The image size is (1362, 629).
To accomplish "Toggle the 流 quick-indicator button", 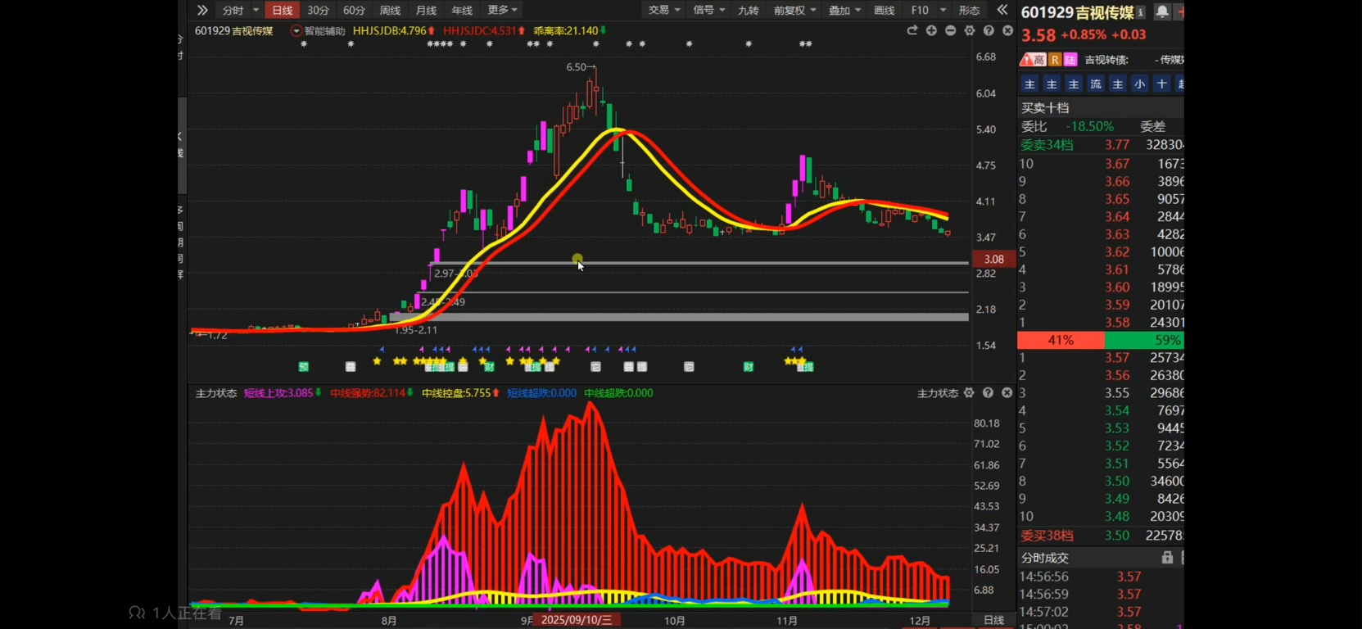I will pos(1096,84).
